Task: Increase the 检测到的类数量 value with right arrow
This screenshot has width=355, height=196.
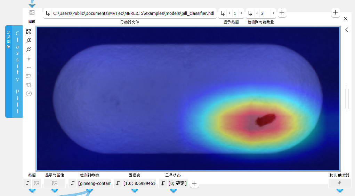Action: coord(274,14)
